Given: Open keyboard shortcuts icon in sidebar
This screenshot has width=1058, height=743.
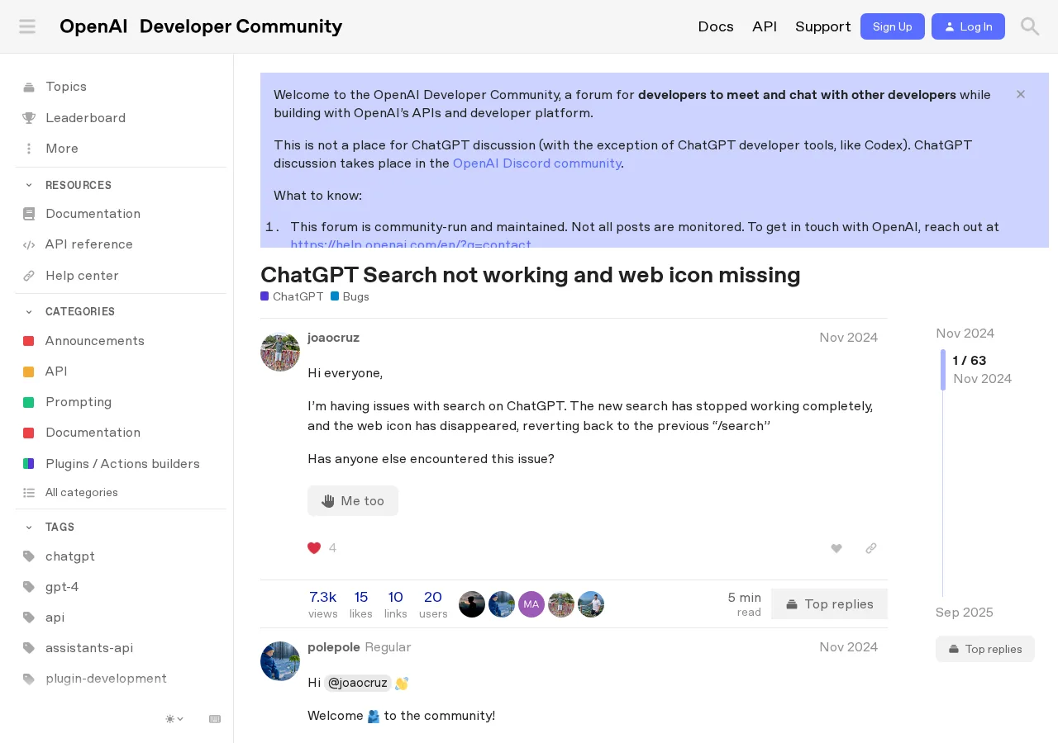Looking at the screenshot, I should (215, 719).
